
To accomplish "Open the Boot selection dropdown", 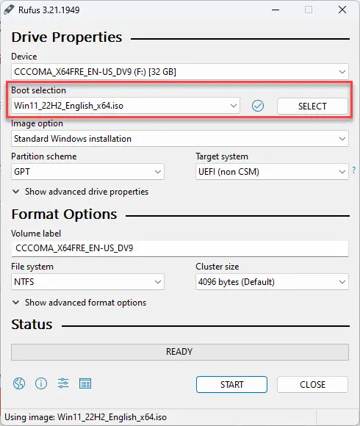I will (x=126, y=106).
